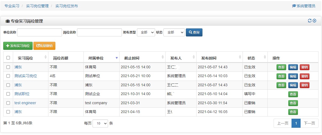This screenshot has height=135, width=322.
Task: Click sort arrow in 所属单位 column header
Action: point(116,58)
